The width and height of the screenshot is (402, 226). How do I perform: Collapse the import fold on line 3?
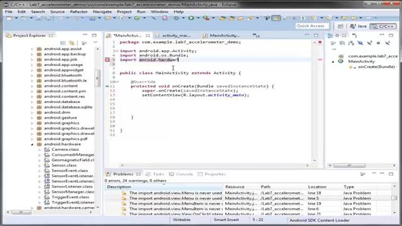tap(117, 51)
